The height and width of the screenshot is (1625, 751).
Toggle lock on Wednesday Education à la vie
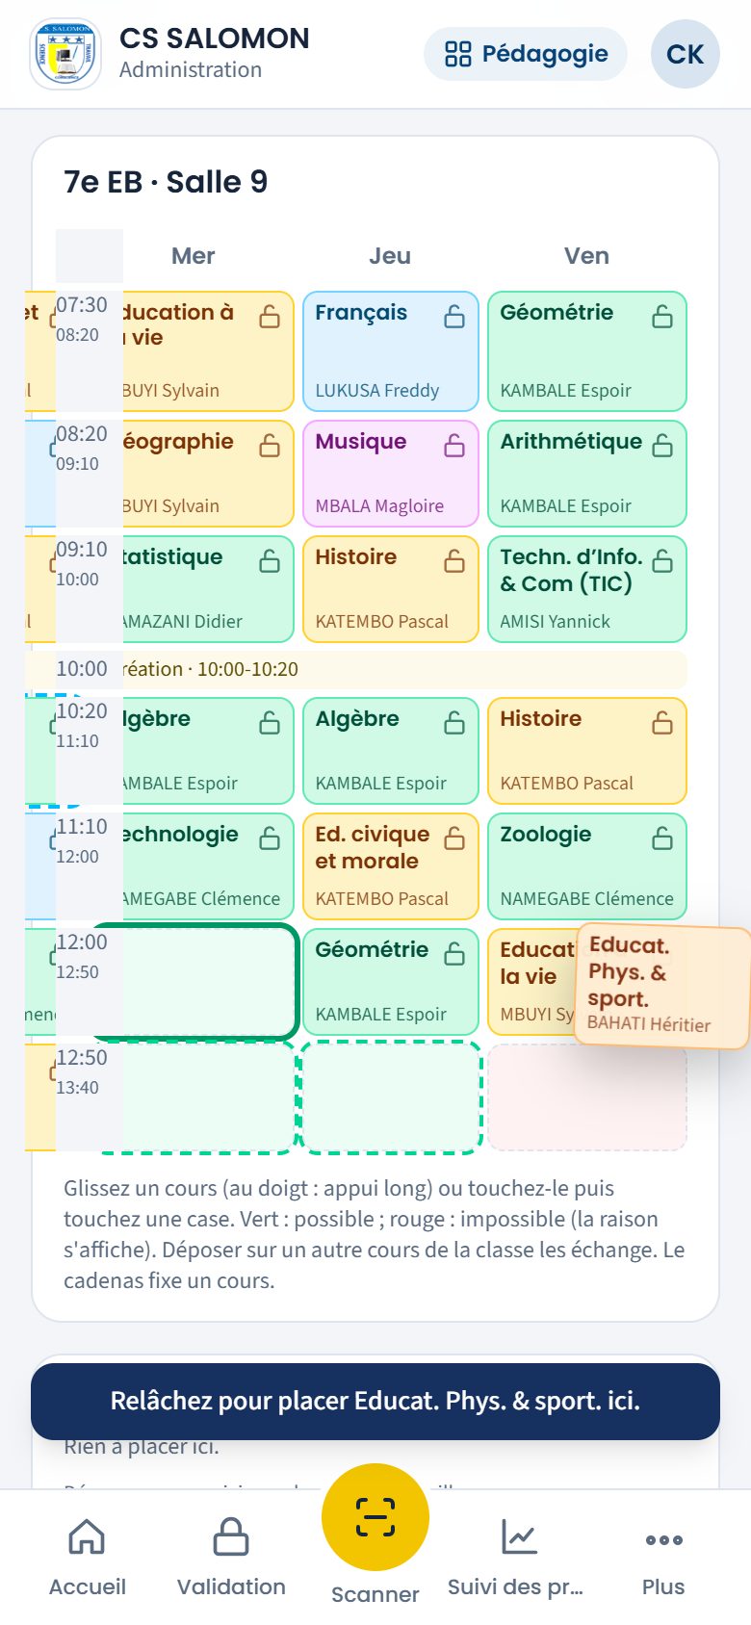point(270,317)
